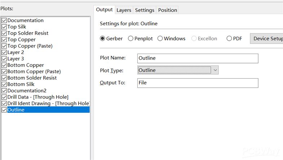Uncheck the Documentation plot checkbox
The width and height of the screenshot is (283, 160).
click(x=4, y=21)
